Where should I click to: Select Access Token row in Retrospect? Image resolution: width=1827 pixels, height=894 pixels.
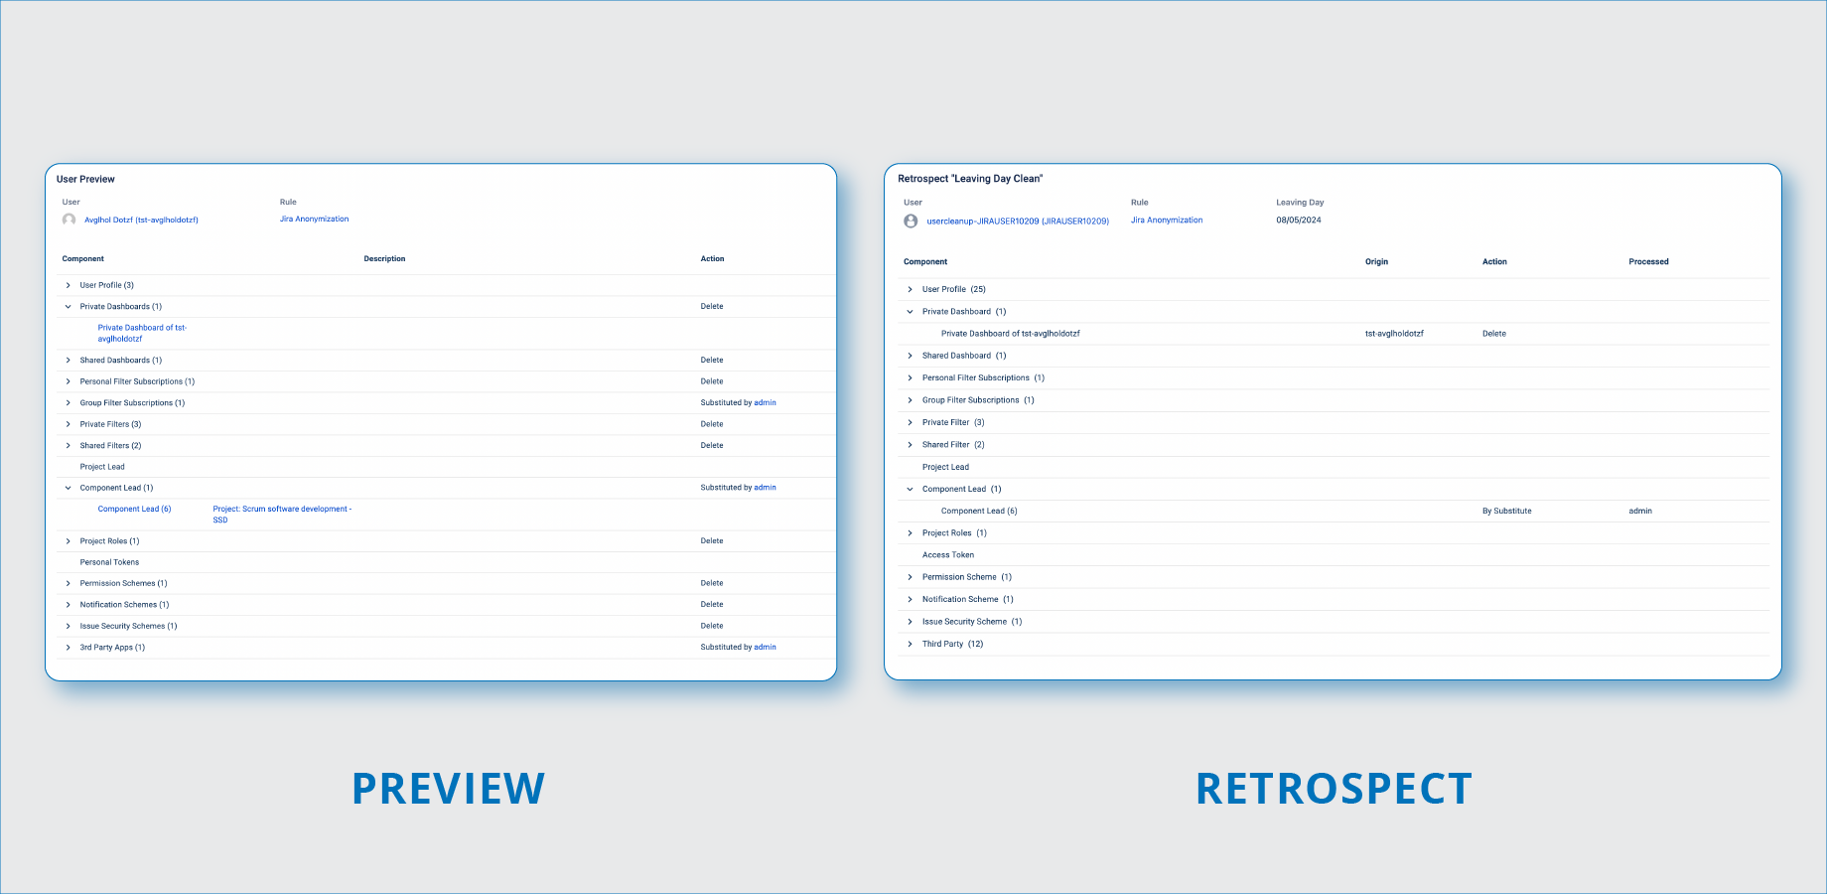[1334, 555]
